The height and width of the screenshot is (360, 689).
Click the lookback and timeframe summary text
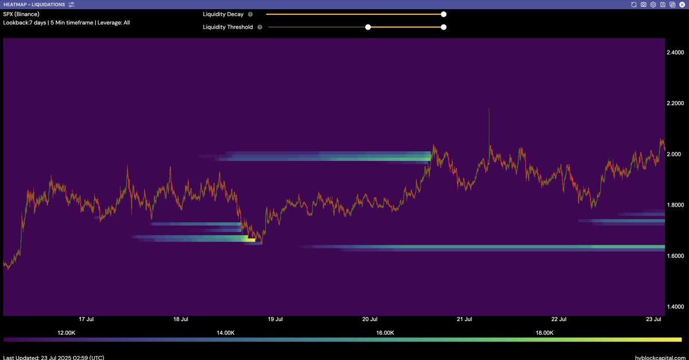(67, 22)
